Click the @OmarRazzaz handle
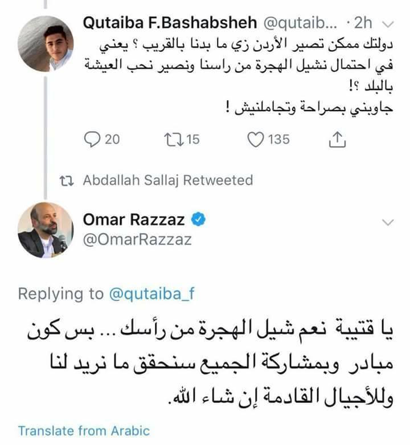 [137, 240]
